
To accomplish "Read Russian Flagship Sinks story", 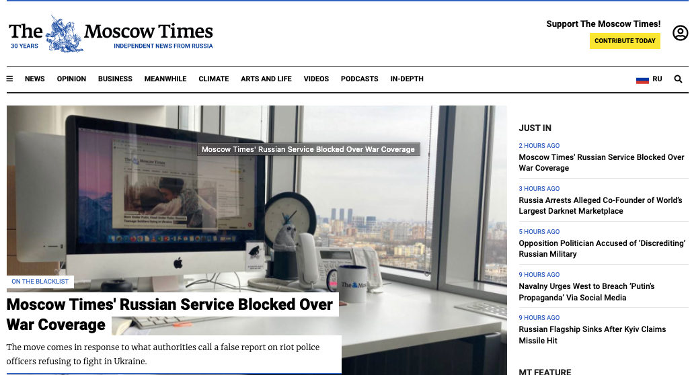I will [592, 335].
